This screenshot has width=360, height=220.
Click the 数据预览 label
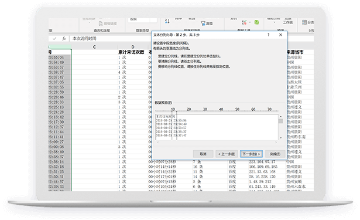pos(163,103)
